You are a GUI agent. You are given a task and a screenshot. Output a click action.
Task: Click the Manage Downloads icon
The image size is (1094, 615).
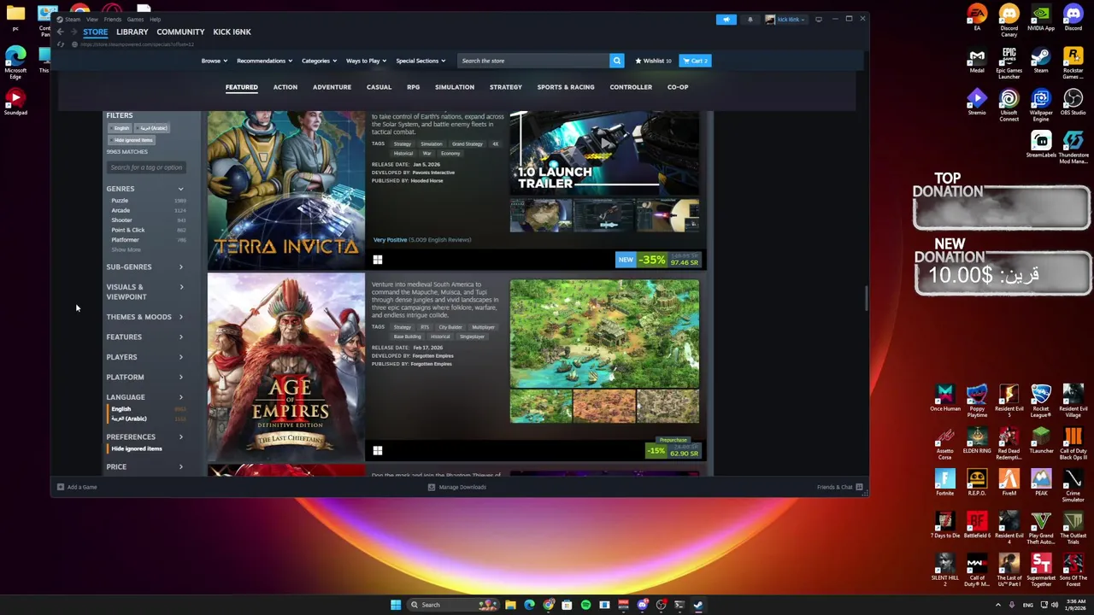[432, 487]
